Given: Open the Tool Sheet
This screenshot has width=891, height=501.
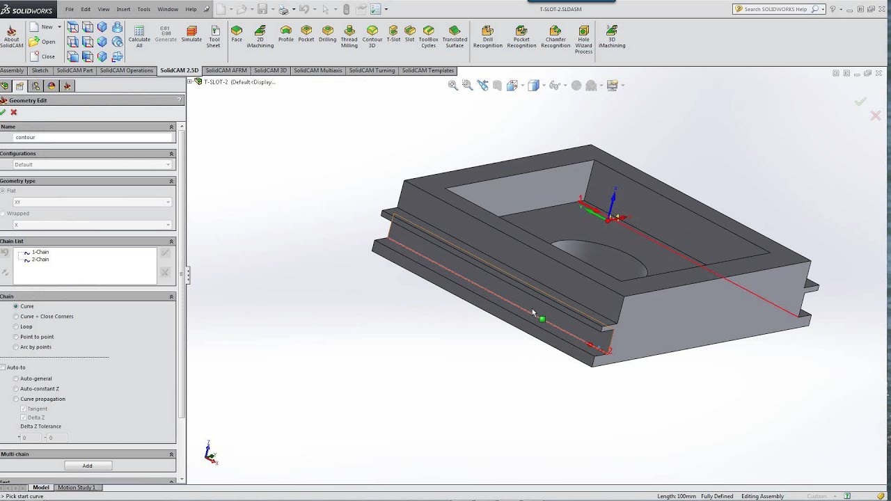Looking at the screenshot, I should [214, 36].
